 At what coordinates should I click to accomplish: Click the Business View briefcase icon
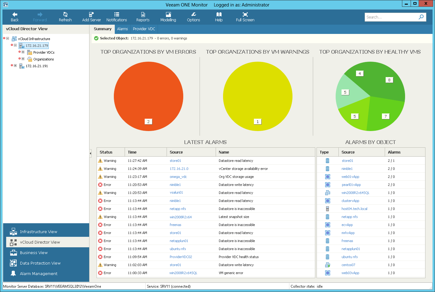[13, 253]
